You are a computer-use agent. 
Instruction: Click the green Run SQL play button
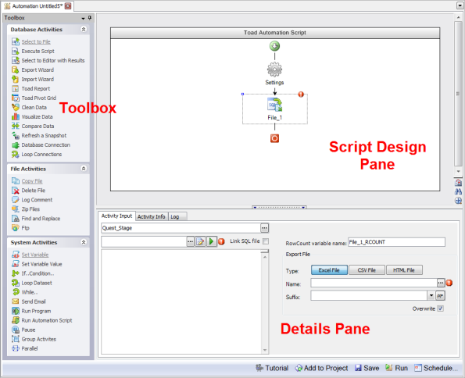tap(211, 241)
